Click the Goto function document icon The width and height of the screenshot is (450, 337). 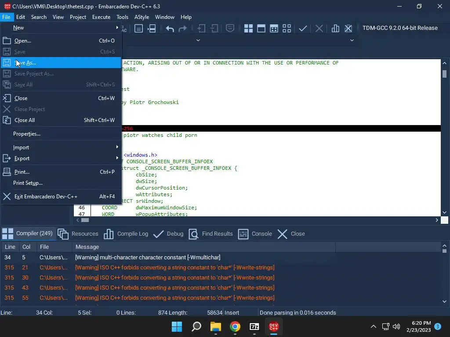(x=138, y=29)
